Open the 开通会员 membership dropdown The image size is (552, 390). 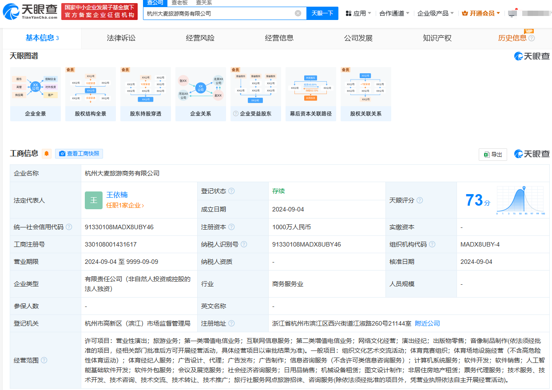click(x=481, y=13)
